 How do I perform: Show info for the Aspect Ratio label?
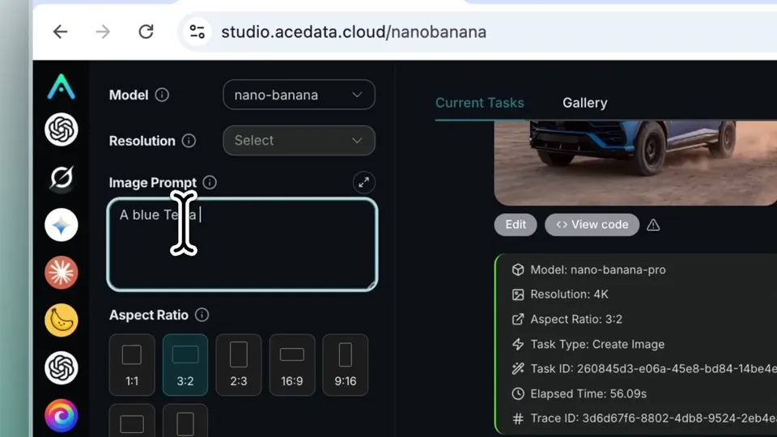[202, 315]
